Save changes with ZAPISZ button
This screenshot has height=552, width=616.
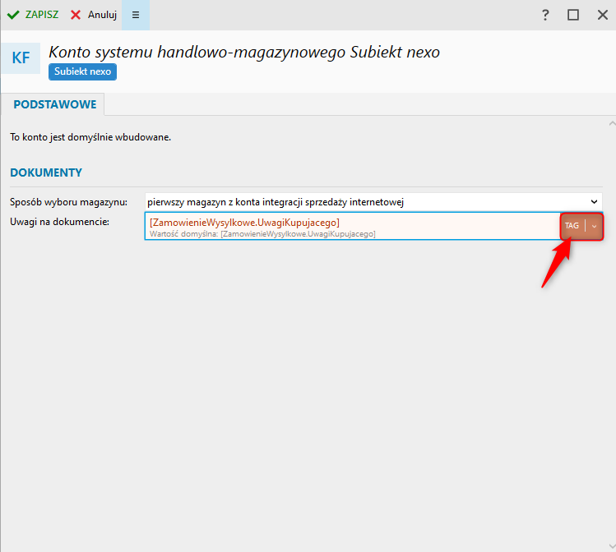33,15
